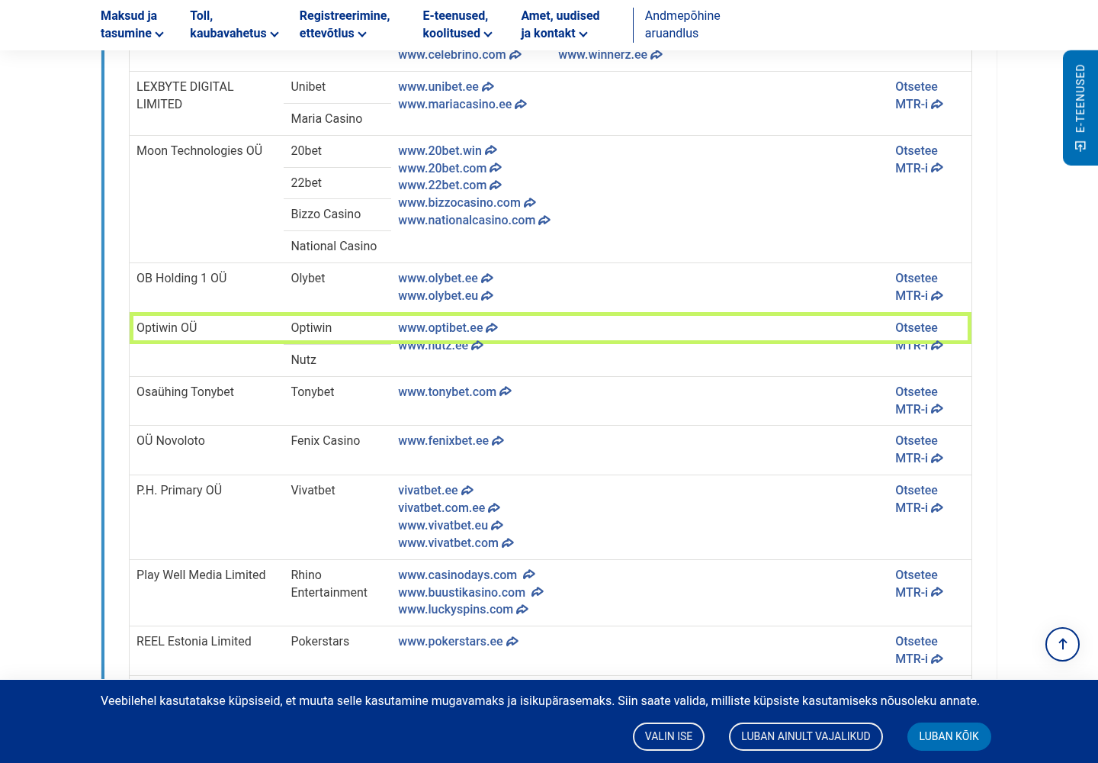Open www.vivatbet.eu link
The height and width of the screenshot is (763, 1098).
click(451, 526)
